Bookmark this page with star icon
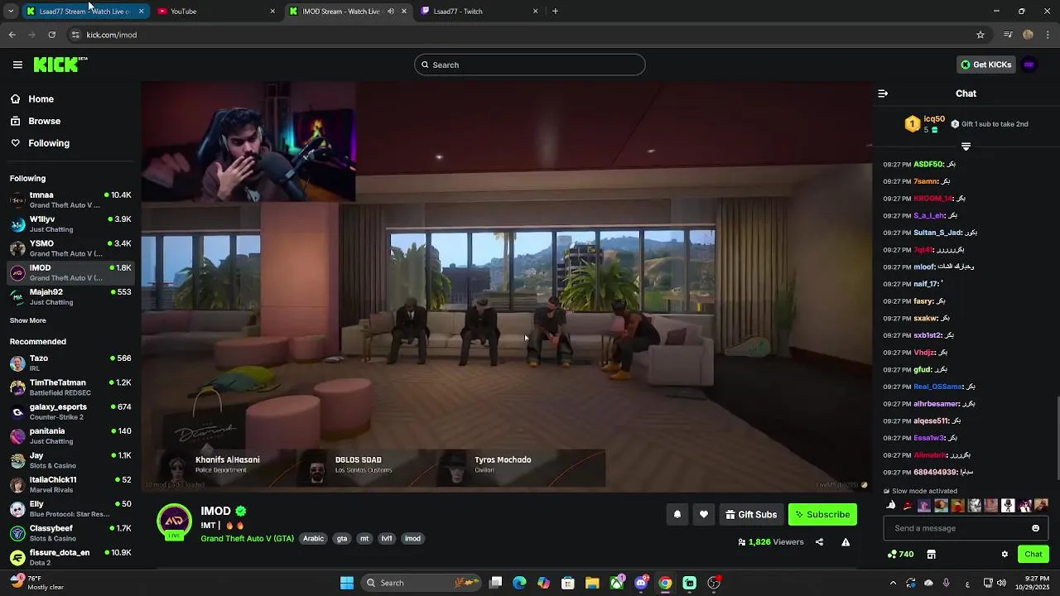 pyautogui.click(x=980, y=35)
